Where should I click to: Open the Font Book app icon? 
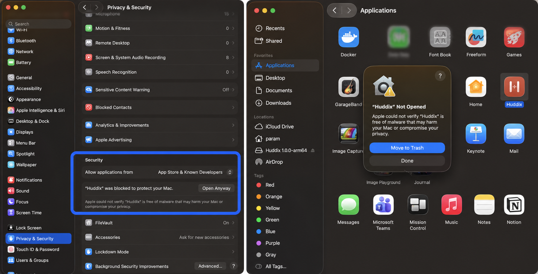click(440, 37)
